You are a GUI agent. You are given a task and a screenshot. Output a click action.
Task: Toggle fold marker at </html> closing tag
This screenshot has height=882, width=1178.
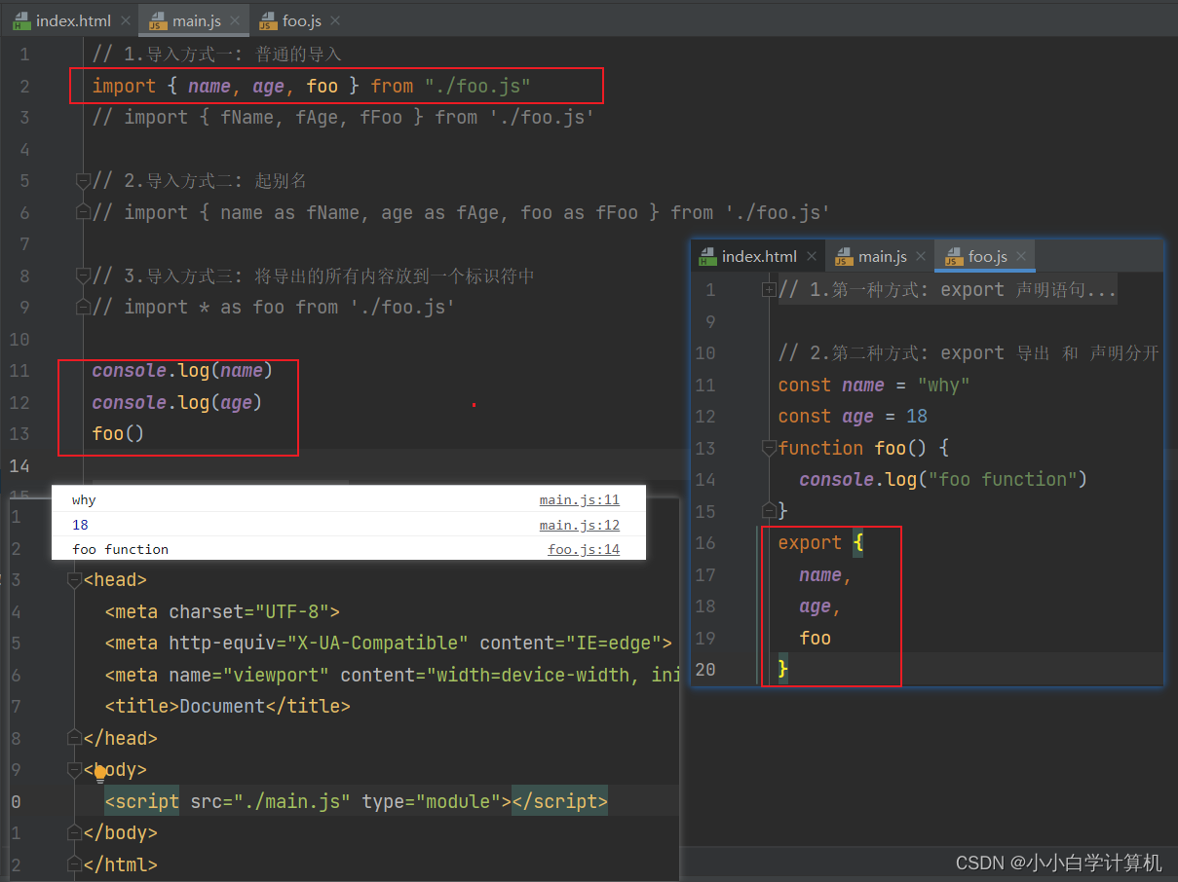click(x=74, y=864)
